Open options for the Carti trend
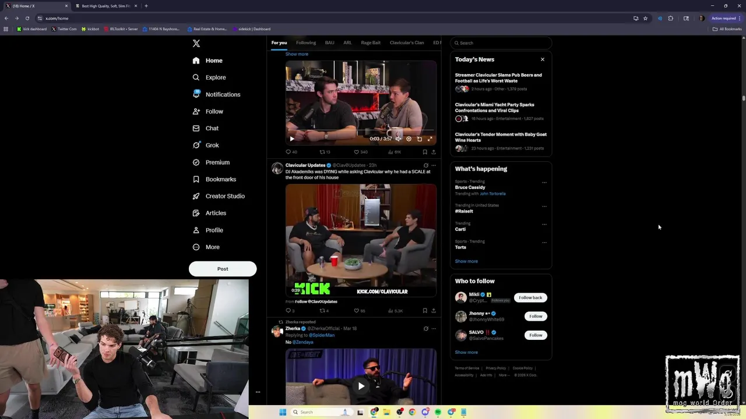Screen dimensions: 746x419 point(544,224)
